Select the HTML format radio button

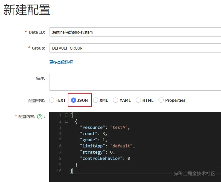(x=138, y=100)
